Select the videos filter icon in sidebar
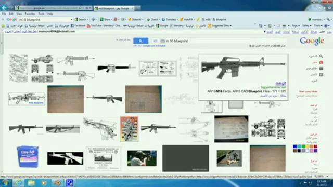333x187 pixels. click(321, 69)
